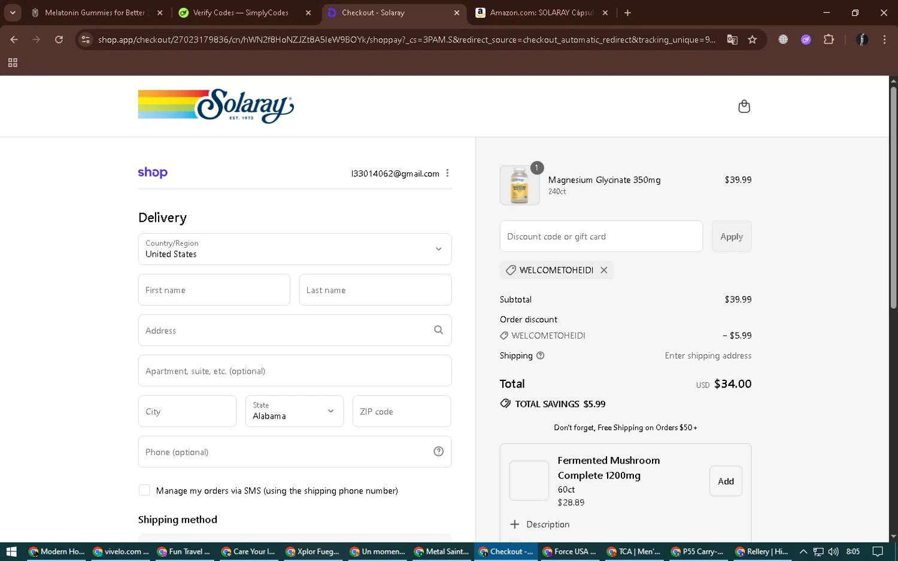This screenshot has width=898, height=561.
Task: Focus the Address input field
Action: [295, 330]
